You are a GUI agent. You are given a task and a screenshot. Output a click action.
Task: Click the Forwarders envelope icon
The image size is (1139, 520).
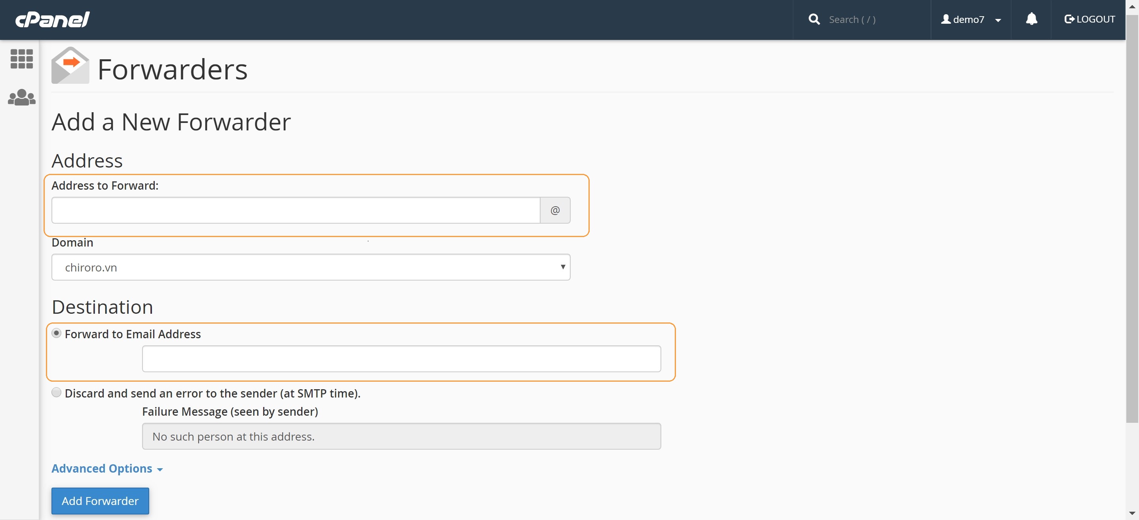(x=70, y=65)
